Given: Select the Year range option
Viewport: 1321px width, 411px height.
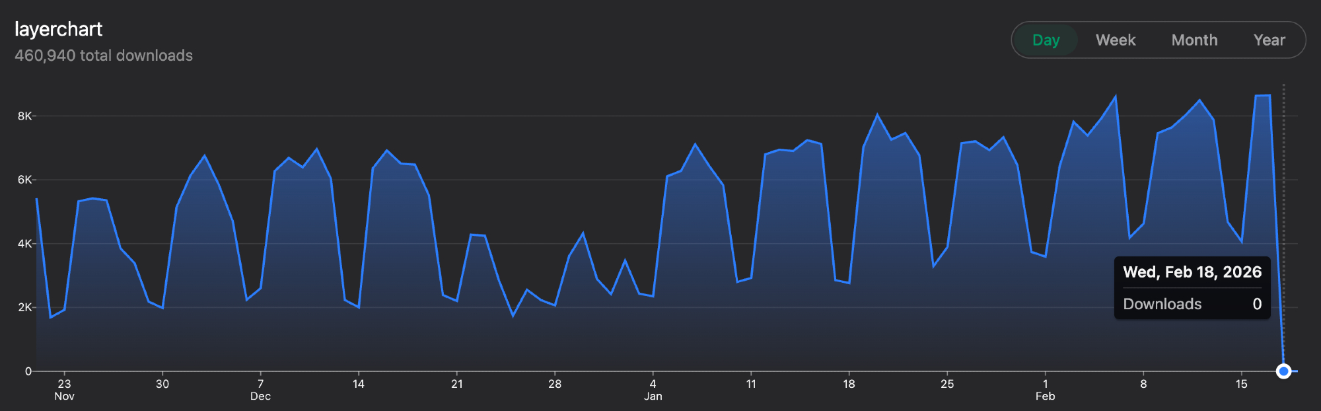Looking at the screenshot, I should pos(1269,40).
